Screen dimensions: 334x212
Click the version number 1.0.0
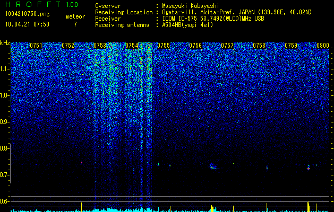click(x=72, y=4)
